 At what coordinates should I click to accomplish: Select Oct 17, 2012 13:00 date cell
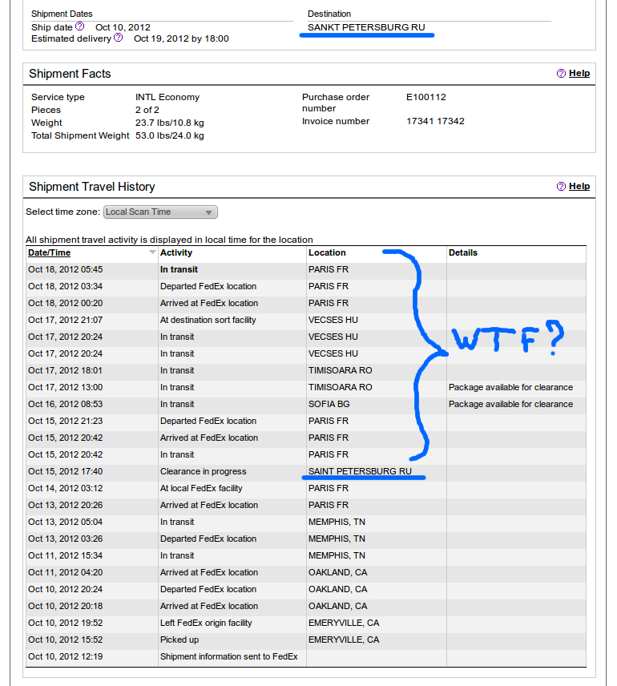click(x=65, y=387)
